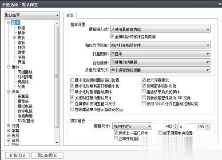Collapse the 设备 tree node

8,91
